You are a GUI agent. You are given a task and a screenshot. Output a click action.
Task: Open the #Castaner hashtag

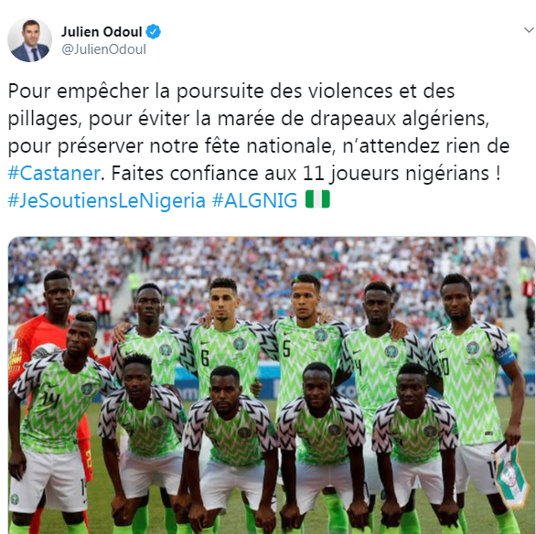54,173
